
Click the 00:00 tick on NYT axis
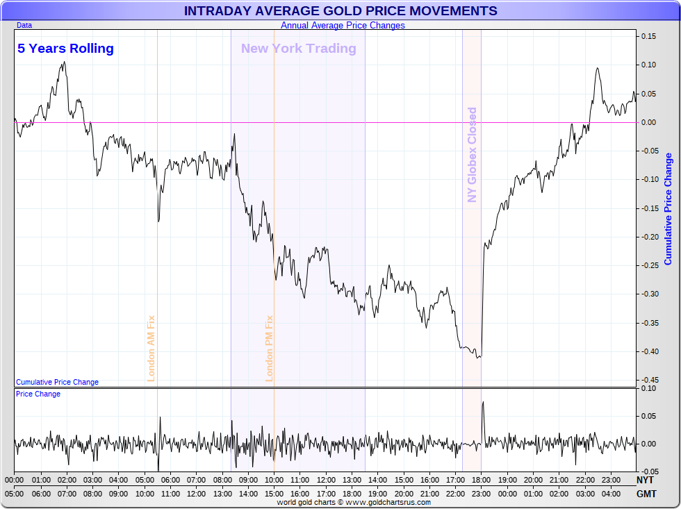coord(15,481)
